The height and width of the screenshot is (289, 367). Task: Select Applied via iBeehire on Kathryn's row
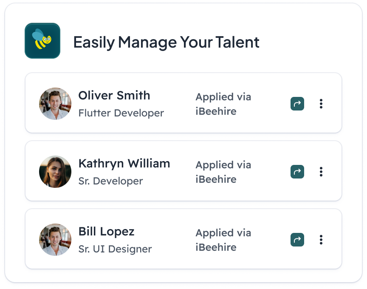[x=223, y=172]
